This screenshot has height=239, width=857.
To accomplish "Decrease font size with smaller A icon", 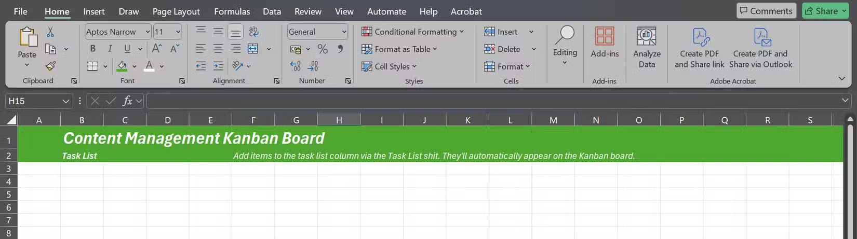I will [x=175, y=48].
